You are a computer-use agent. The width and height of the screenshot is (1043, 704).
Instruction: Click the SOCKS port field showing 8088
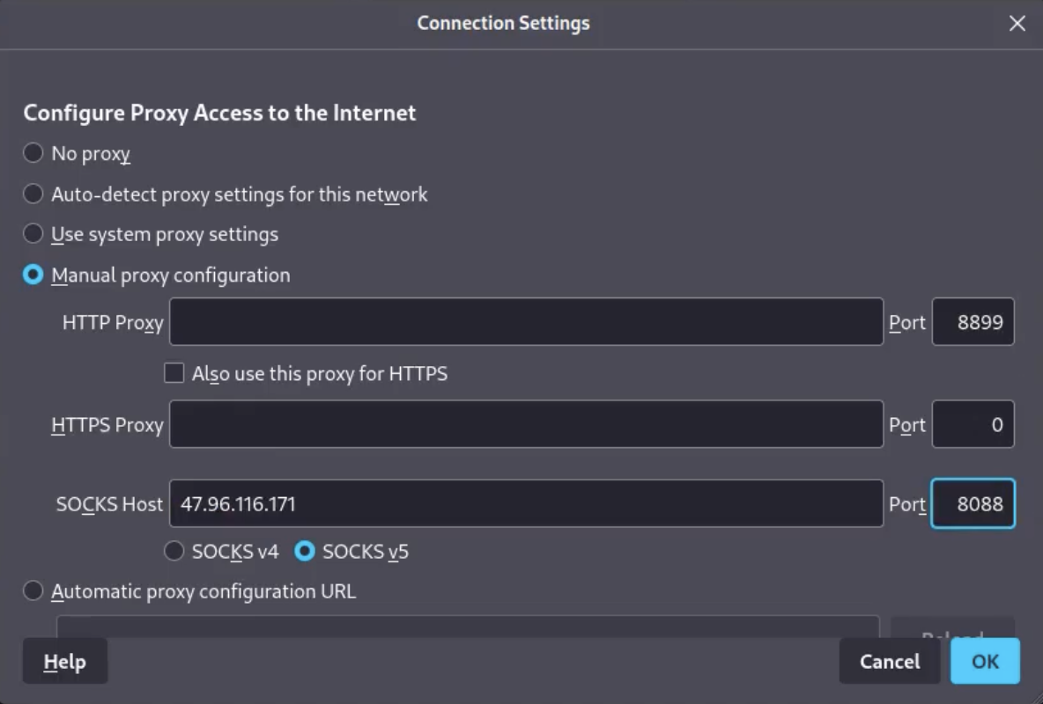(973, 503)
